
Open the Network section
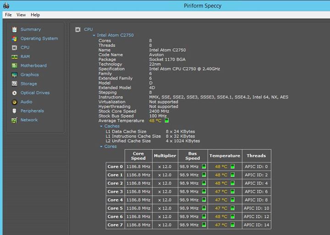[x=29, y=120]
